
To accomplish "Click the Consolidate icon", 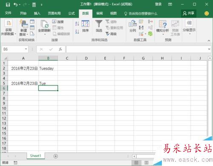I will [x=150, y=22].
